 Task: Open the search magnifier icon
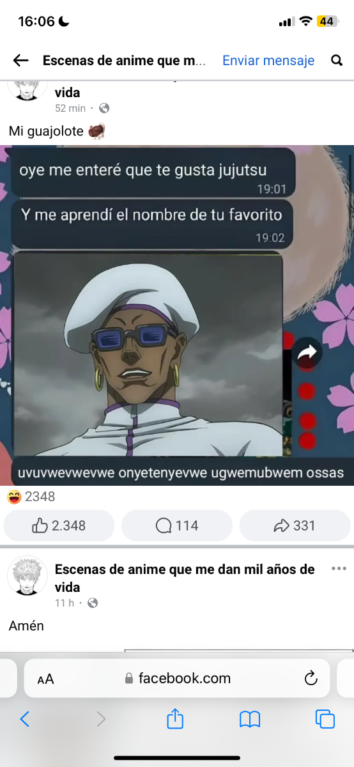pos(337,61)
